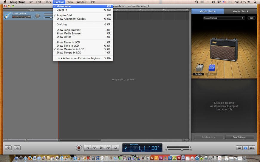Viewport: 260px width, 162px height.
Task: Adjust the master volume slider
Action: 182,150
